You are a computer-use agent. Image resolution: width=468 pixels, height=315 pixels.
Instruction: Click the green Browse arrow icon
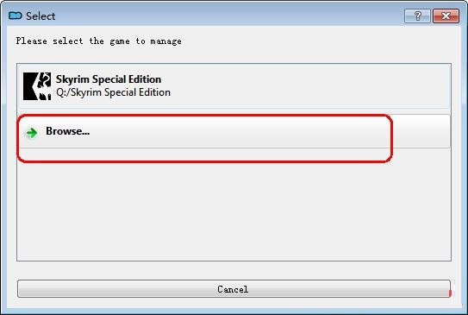click(32, 132)
